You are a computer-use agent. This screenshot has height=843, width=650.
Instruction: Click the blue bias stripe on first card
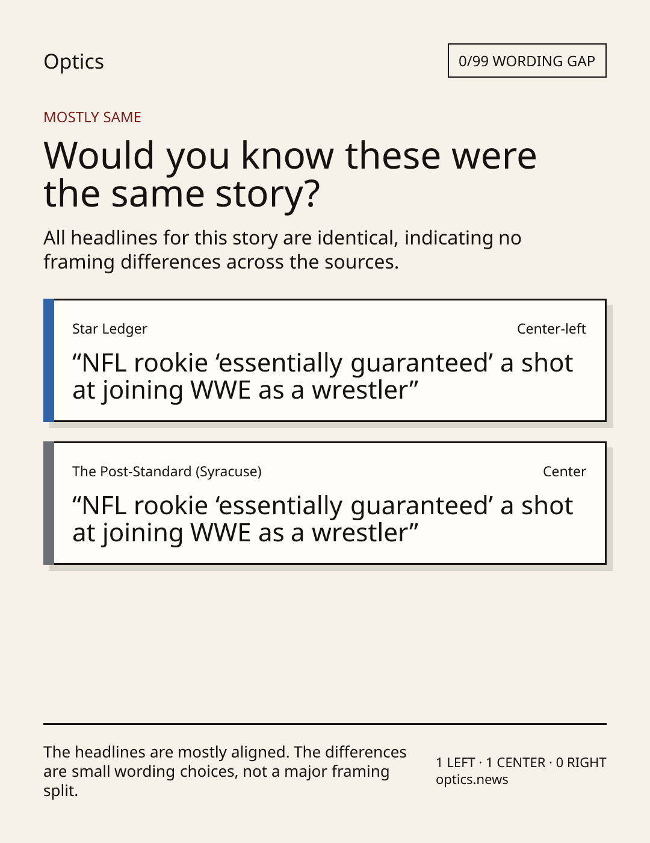[49, 360]
